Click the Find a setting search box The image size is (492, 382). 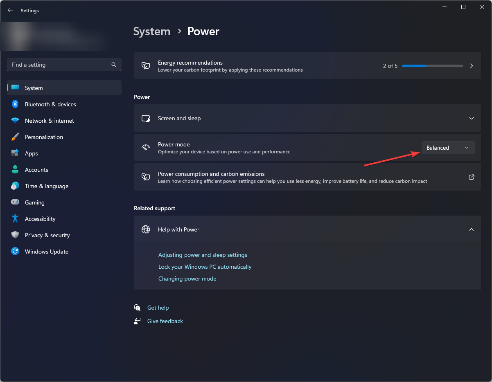coord(64,65)
